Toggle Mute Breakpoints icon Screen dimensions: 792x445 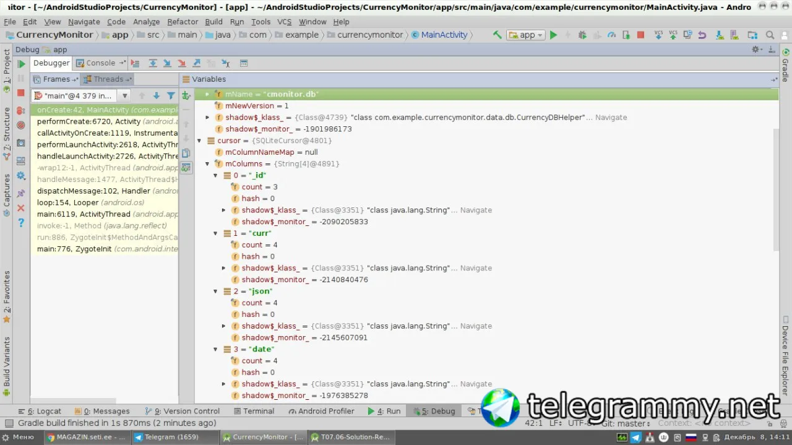point(21,125)
